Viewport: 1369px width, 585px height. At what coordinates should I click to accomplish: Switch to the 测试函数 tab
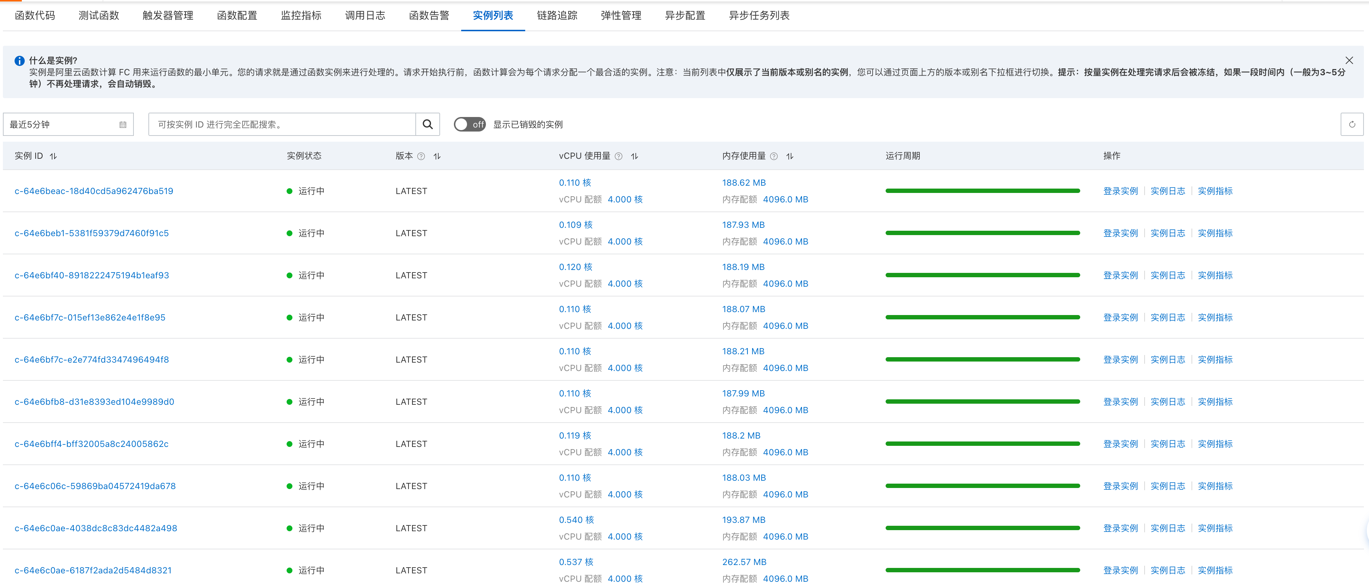point(99,15)
